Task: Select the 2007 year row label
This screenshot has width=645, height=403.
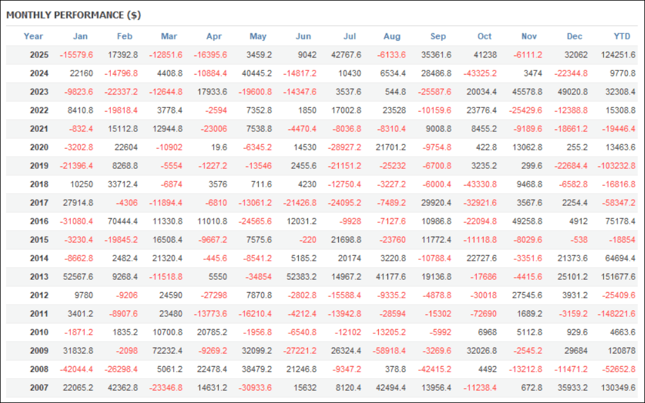Action: tap(39, 388)
